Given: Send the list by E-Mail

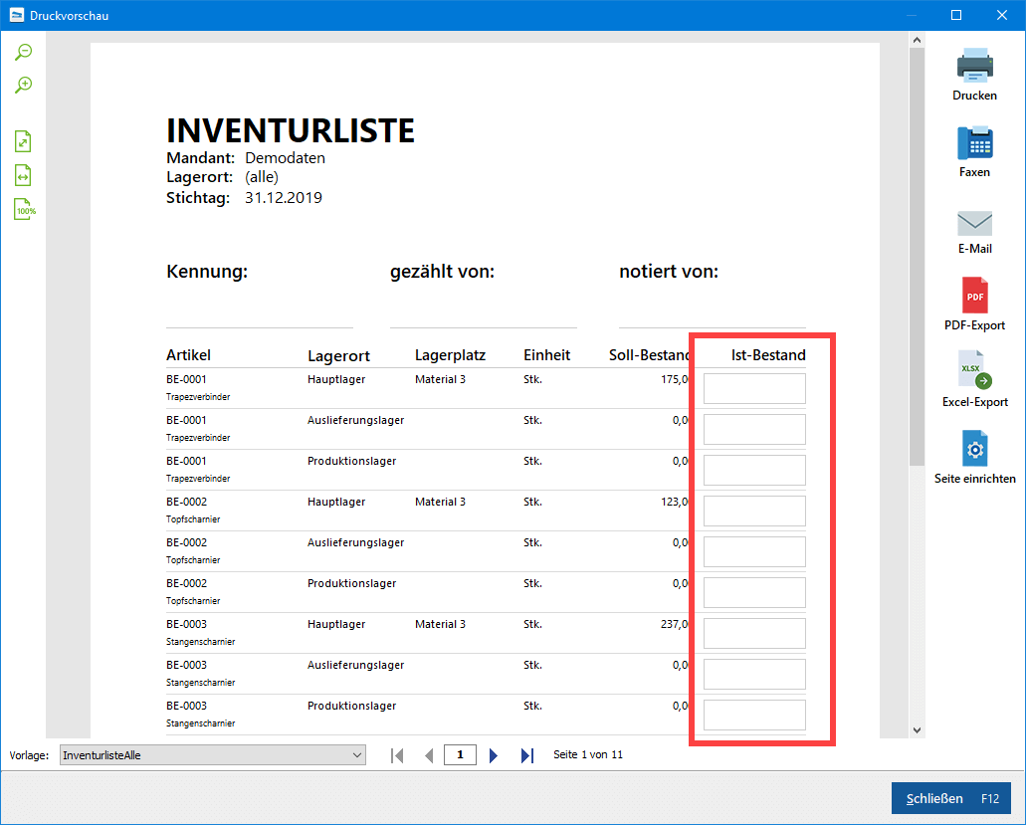Looking at the screenshot, I should (974, 232).
